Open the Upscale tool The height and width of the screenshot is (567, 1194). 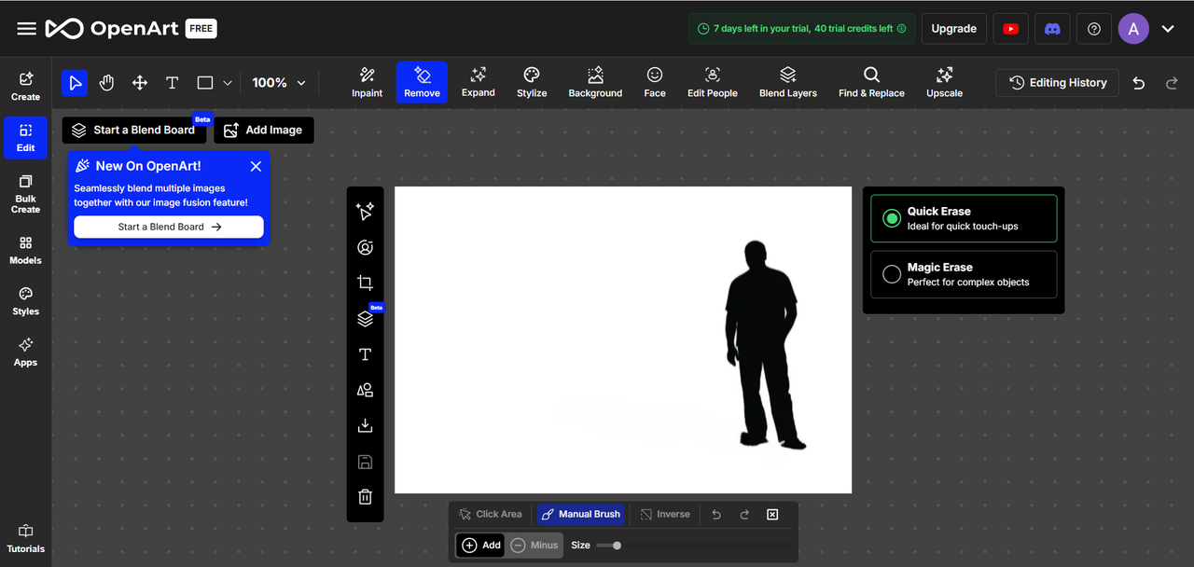944,82
